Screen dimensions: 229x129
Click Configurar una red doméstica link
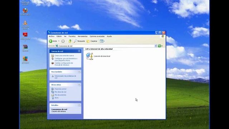click(66, 59)
